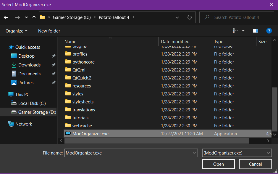This screenshot has height=174, width=278.
Task: Click the pin icon beside Downloads
Action: [x=54, y=65]
